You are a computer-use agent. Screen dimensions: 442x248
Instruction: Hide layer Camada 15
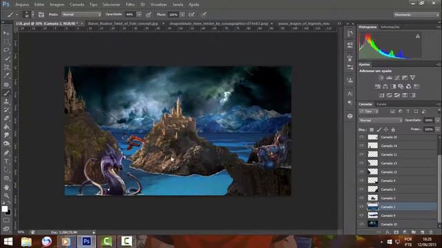pyautogui.click(x=361, y=137)
